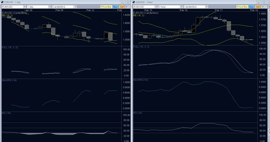Click the app icon in 'EUR/USD - 3 hour' title bar

(x=134, y=2)
